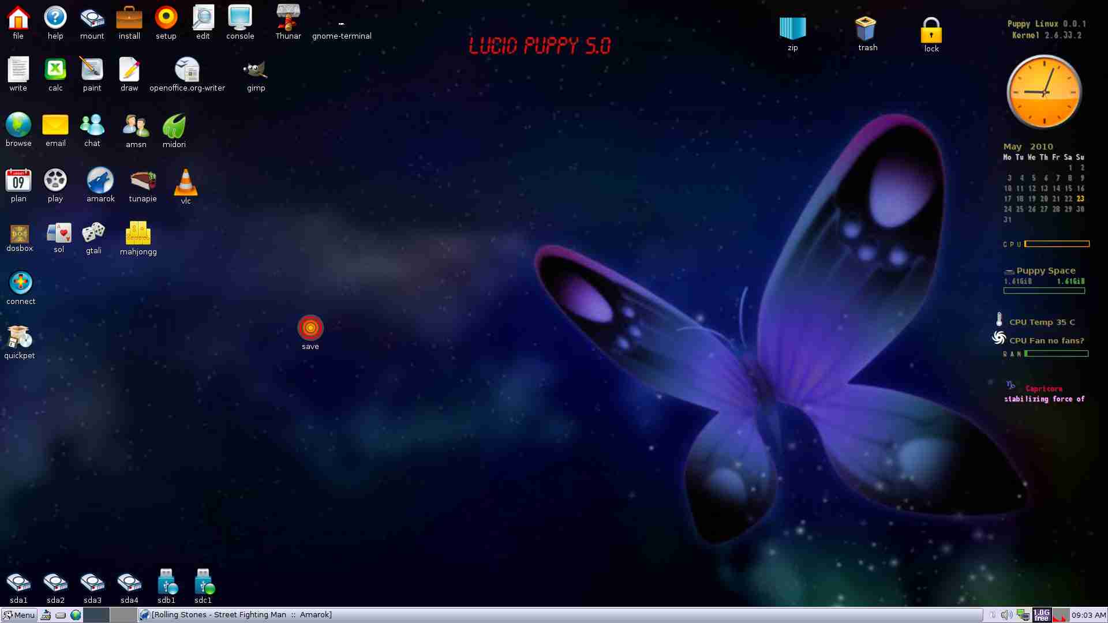Image resolution: width=1108 pixels, height=623 pixels.
Task: Click the CPU Temp 35 C text
Action: pos(1042,322)
